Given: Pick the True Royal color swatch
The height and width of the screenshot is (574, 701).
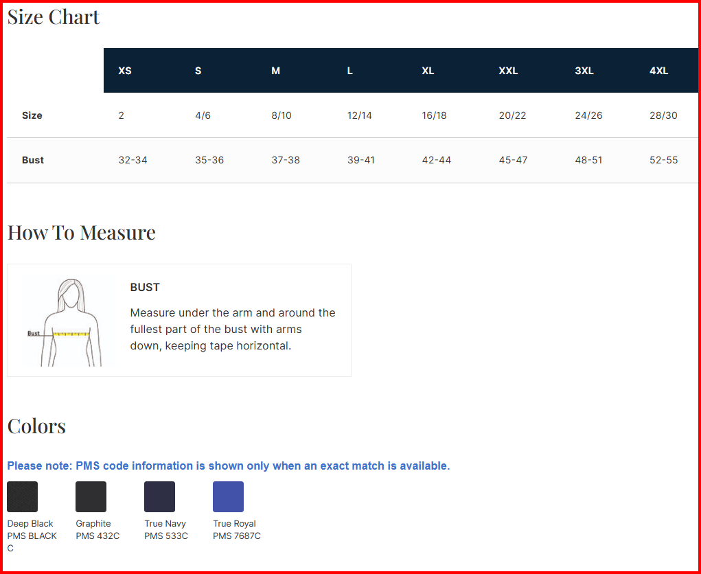Looking at the screenshot, I should click(x=228, y=496).
